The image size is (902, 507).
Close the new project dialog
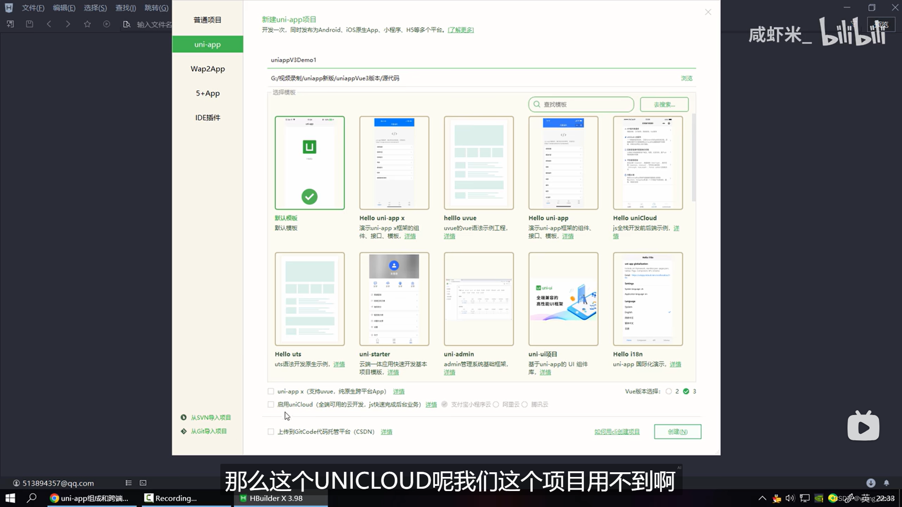coord(708,12)
